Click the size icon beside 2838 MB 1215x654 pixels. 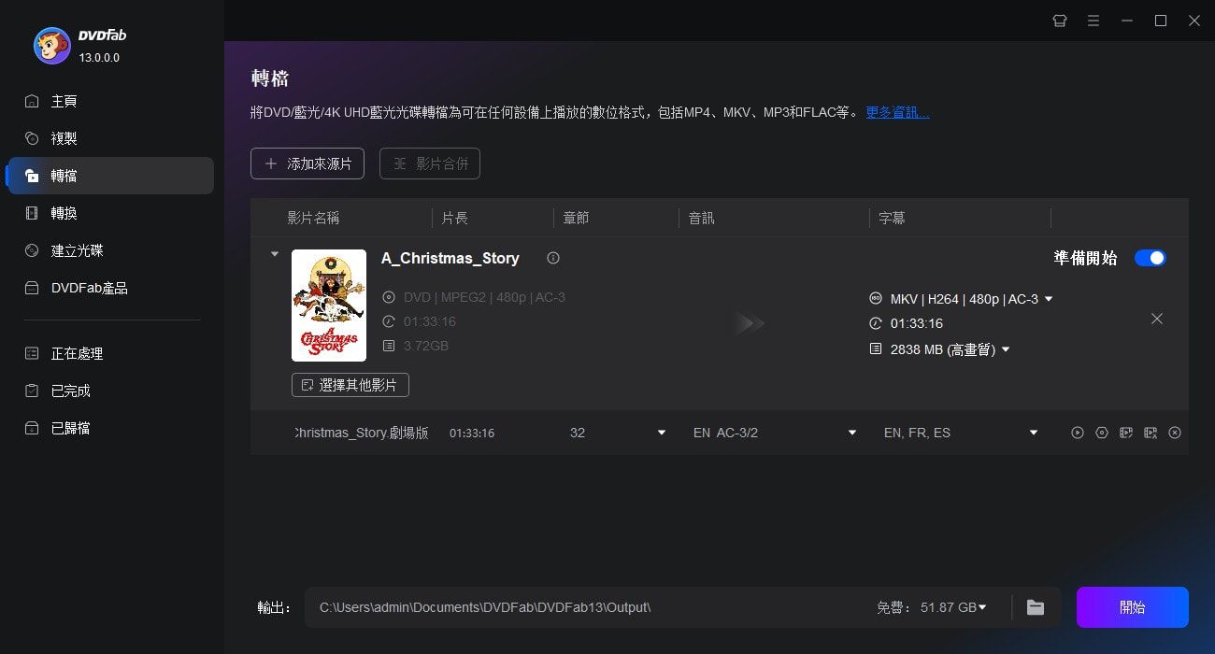coord(876,349)
